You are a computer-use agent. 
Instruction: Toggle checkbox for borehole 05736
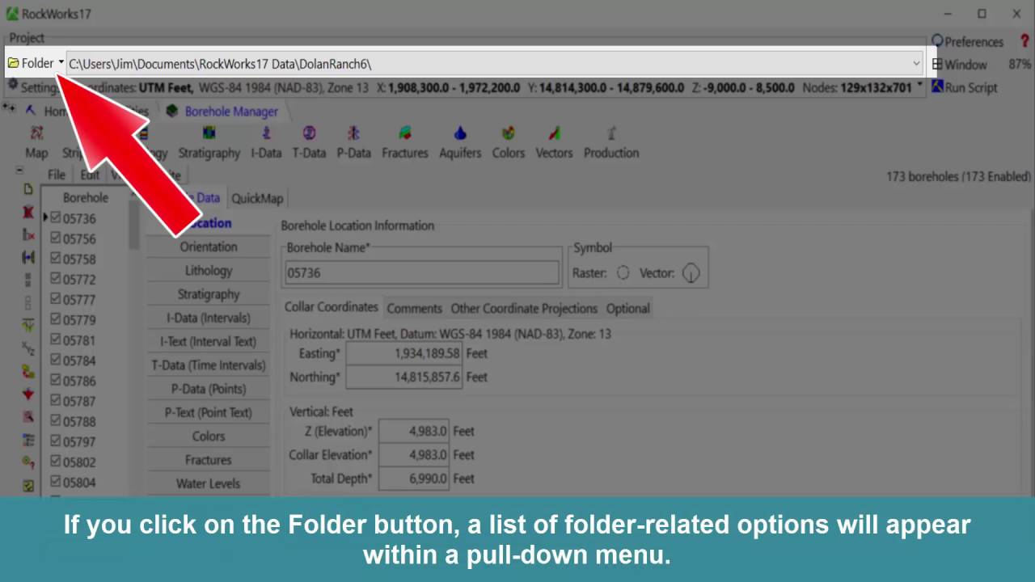[x=56, y=217]
